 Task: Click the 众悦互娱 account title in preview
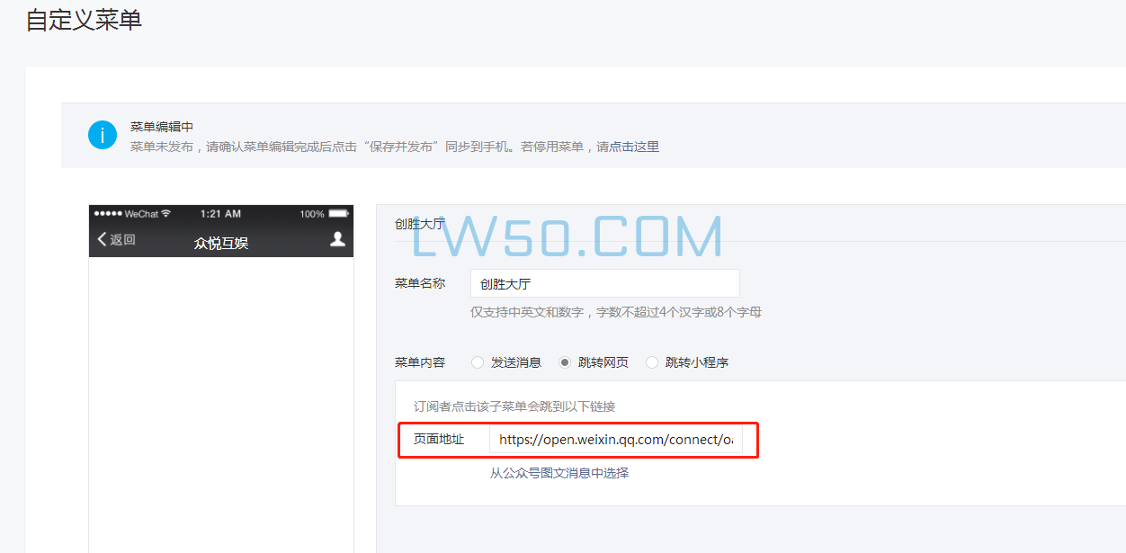(221, 239)
